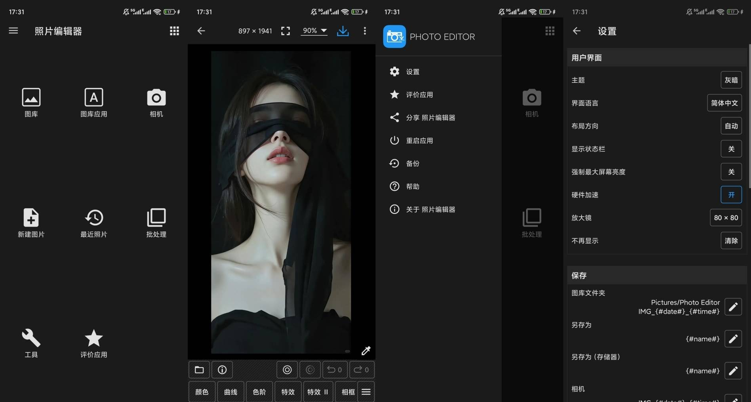
Task: Change 主题 theme from 灰暗
Action: (x=731, y=80)
